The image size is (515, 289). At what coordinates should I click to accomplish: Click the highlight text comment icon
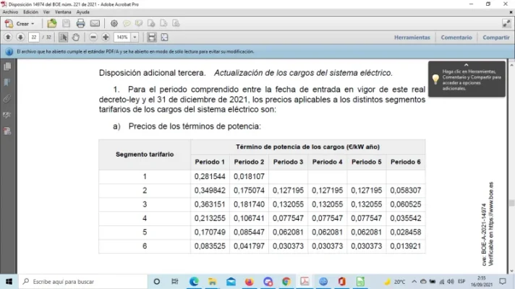tap(139, 24)
